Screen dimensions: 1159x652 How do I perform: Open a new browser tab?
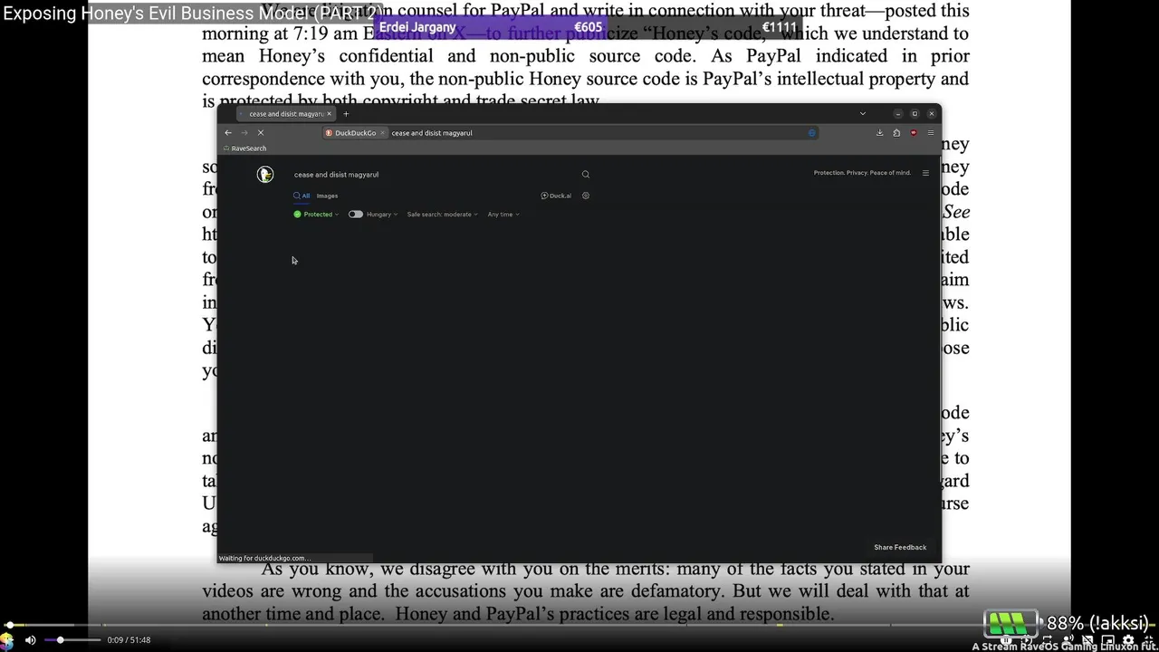[346, 114]
